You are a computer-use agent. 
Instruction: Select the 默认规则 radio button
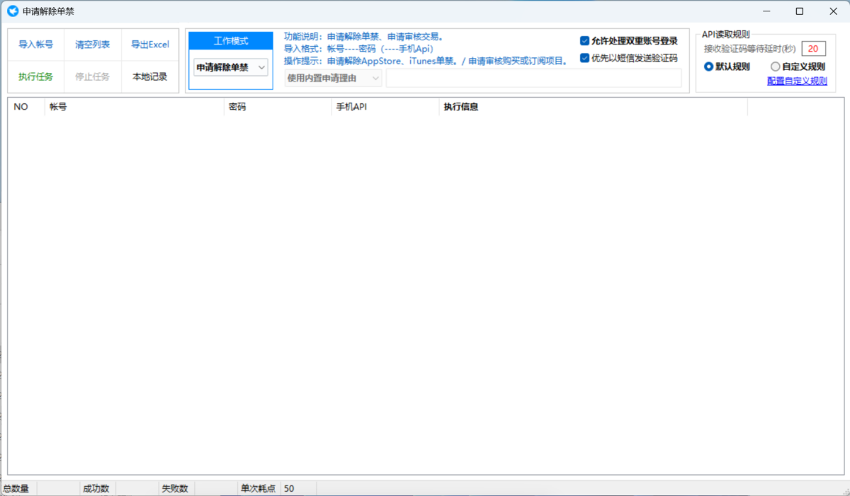click(x=708, y=67)
